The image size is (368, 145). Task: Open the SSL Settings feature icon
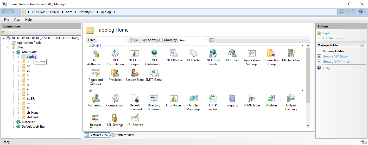(115, 119)
